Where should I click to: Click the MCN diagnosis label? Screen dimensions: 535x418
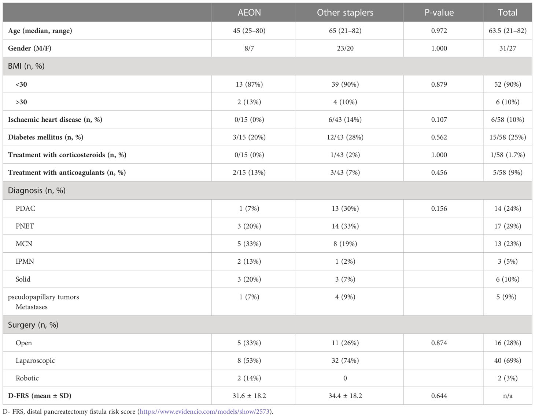coord(24,244)
